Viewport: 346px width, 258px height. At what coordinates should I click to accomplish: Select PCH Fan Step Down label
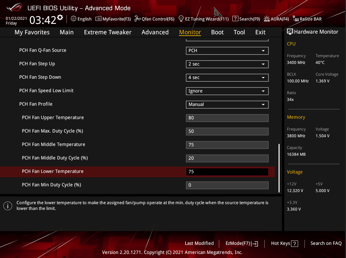coord(40,77)
